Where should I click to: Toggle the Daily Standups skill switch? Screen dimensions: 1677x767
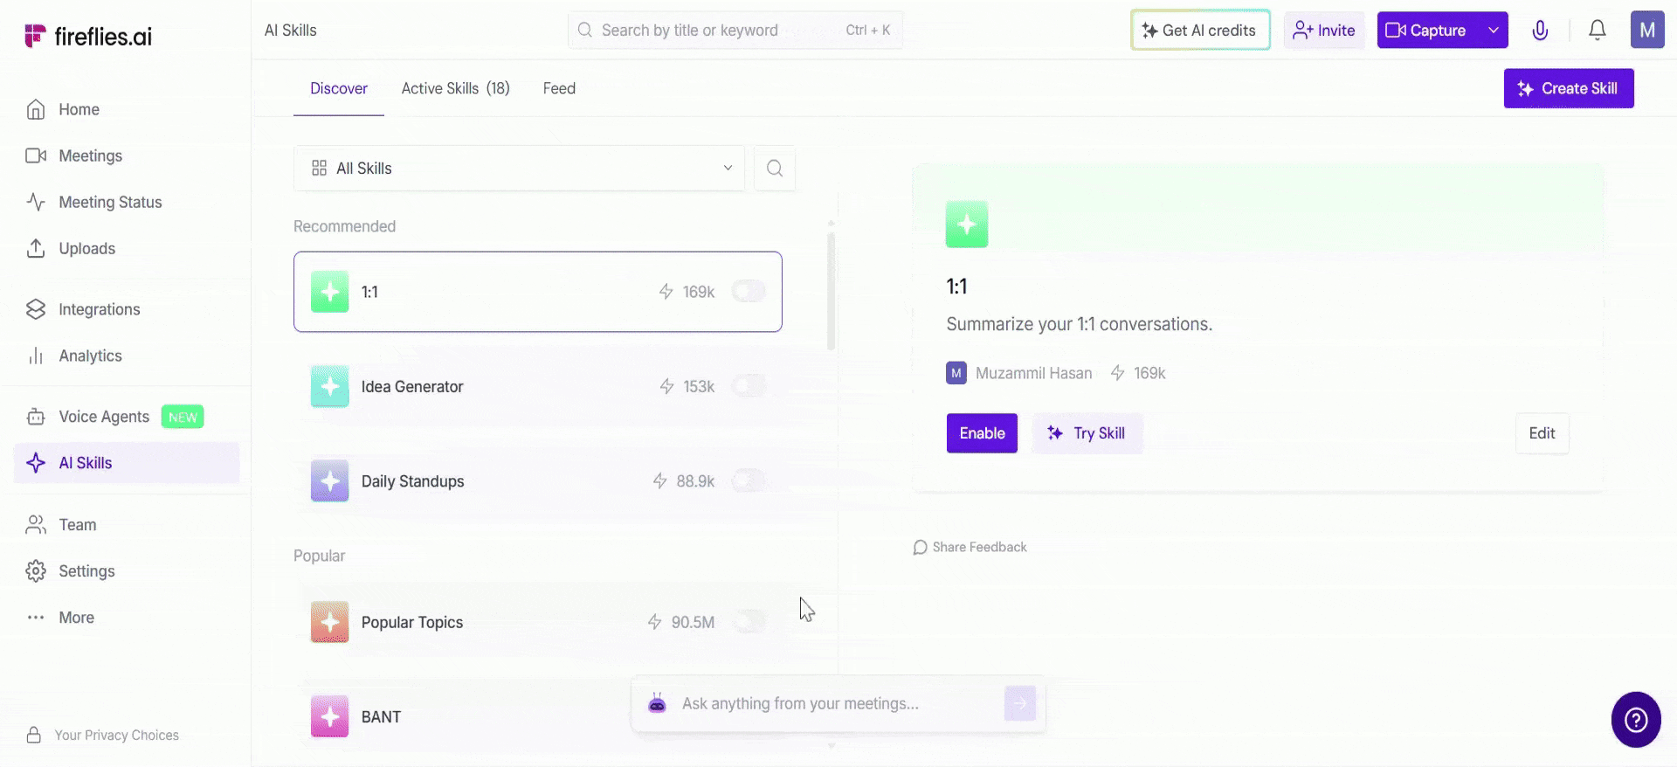749,480
